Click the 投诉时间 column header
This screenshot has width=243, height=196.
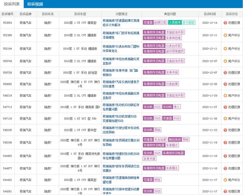click(x=210, y=14)
